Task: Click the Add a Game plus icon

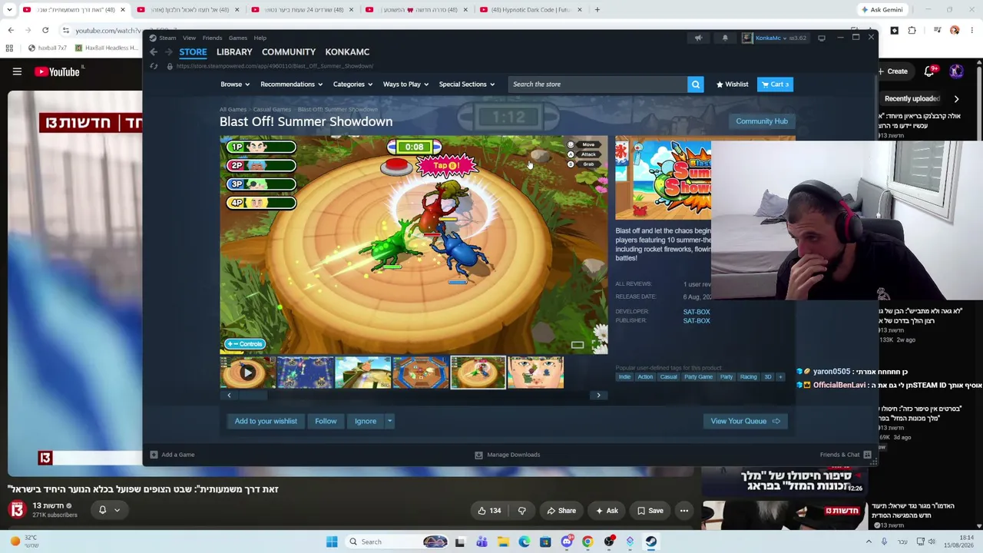Action: click(154, 455)
